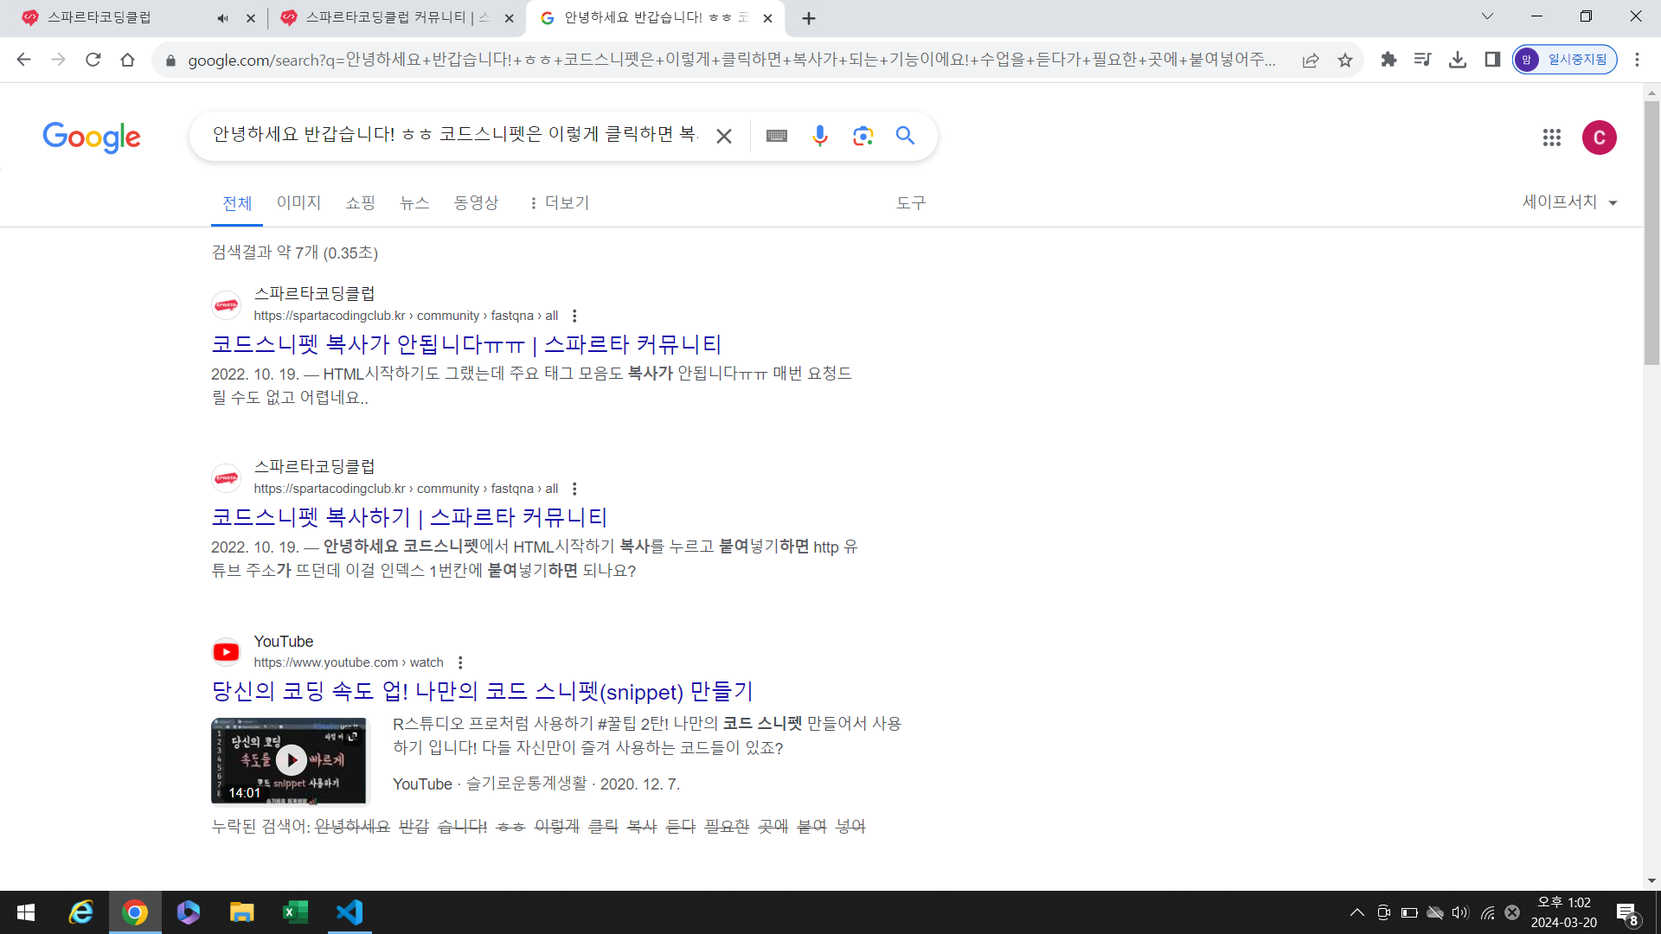Go to Google home via logo
The width and height of the screenshot is (1661, 934).
coord(92,137)
